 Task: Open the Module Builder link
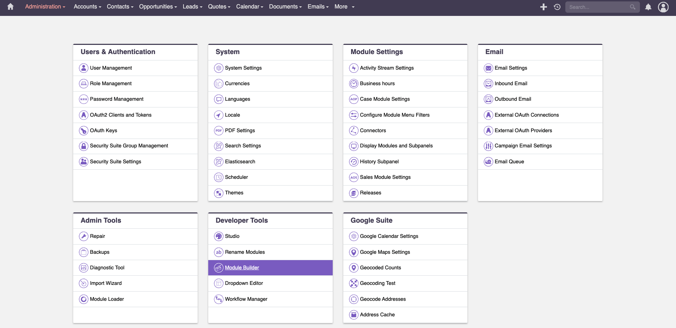point(242,268)
